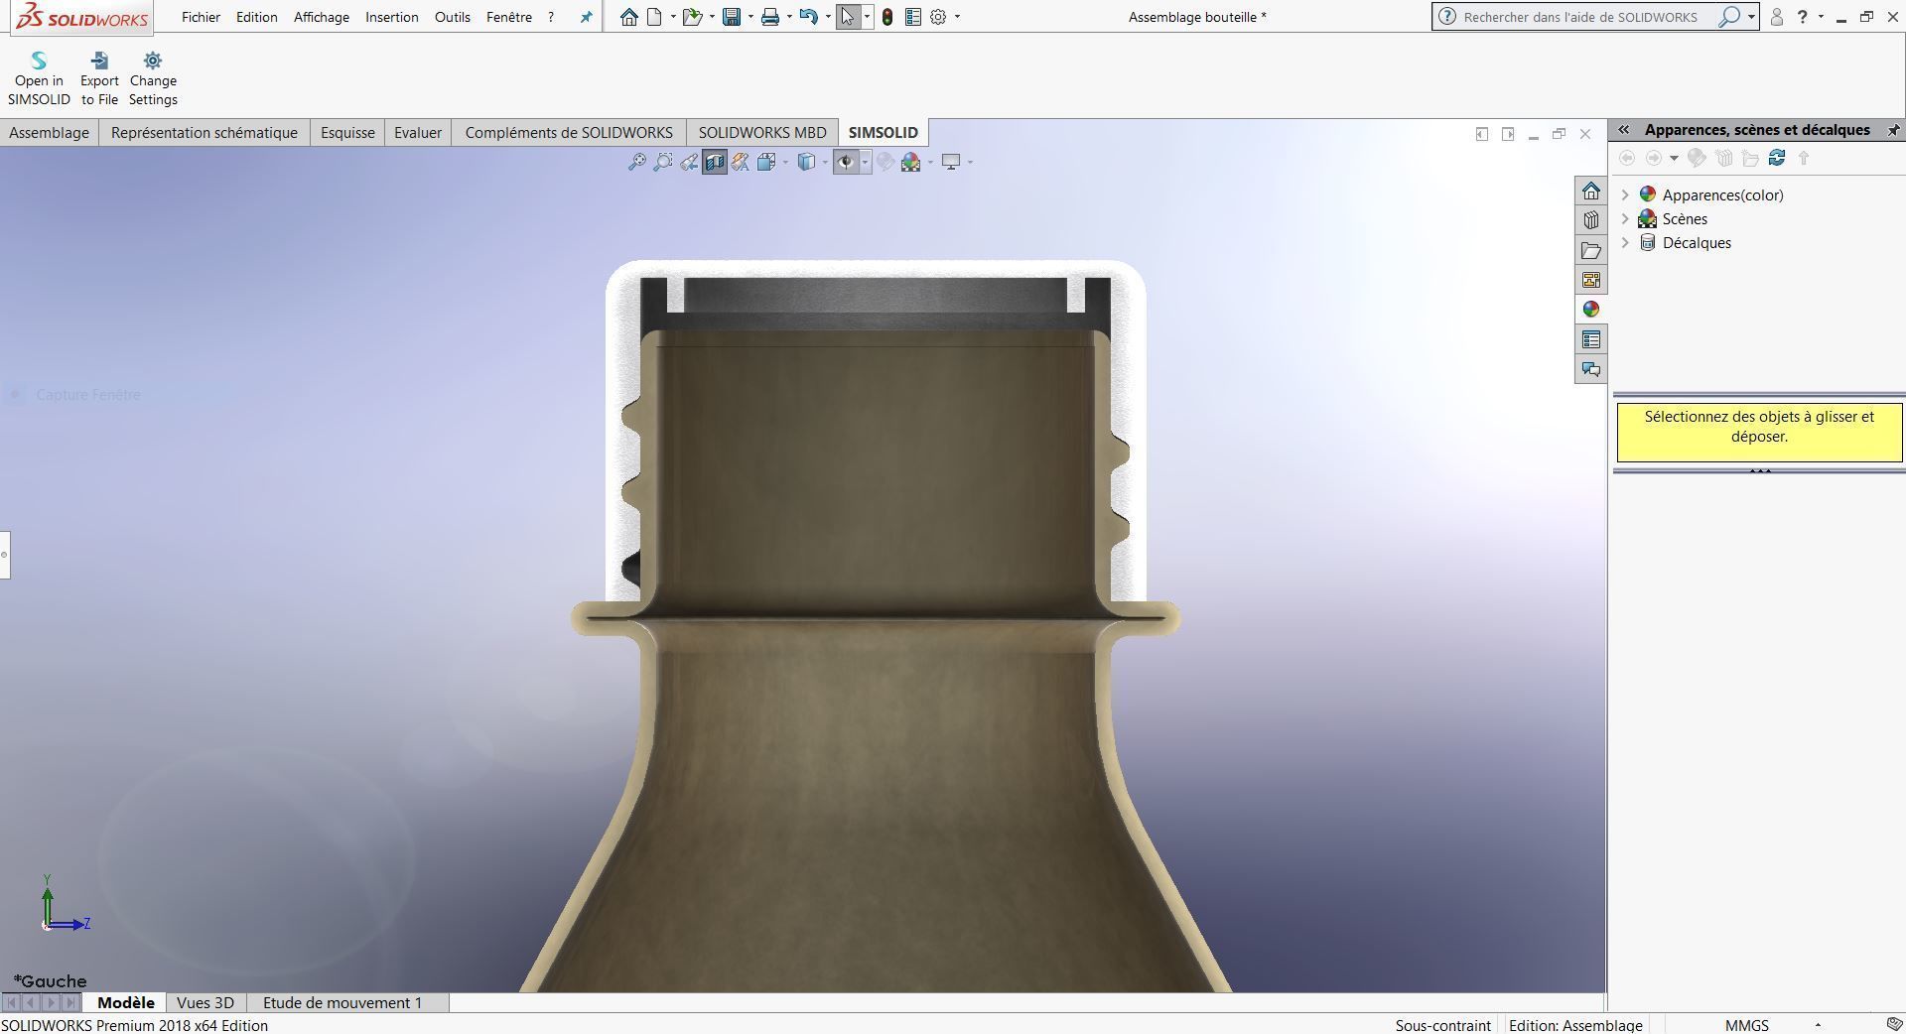The height and width of the screenshot is (1034, 1906).
Task: Click the Home icon in the top toolbar
Action: 628,17
